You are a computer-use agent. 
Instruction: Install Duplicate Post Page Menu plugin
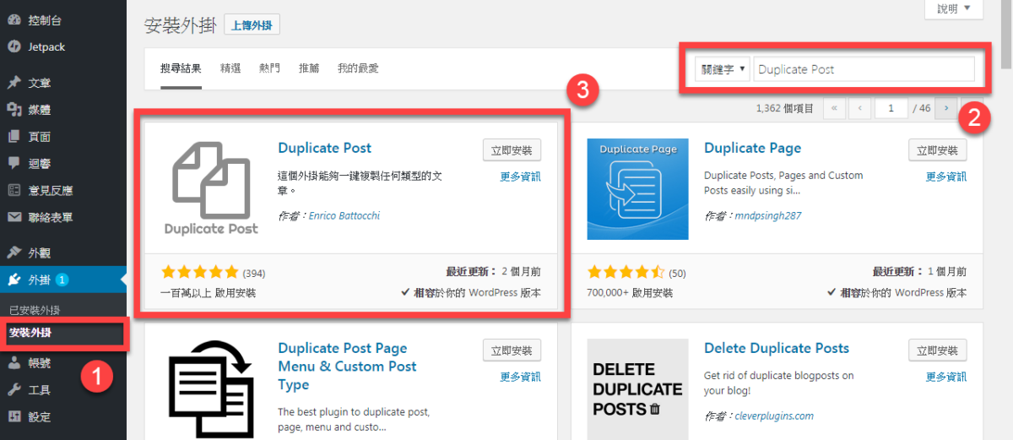pyautogui.click(x=512, y=350)
